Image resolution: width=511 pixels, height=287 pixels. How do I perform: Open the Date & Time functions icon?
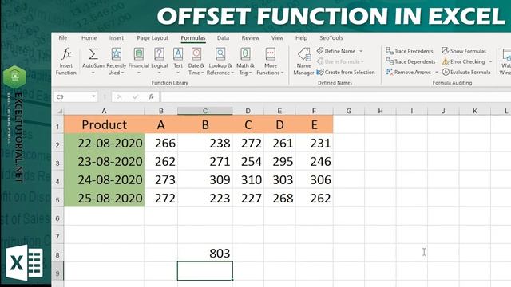pyautogui.click(x=196, y=54)
